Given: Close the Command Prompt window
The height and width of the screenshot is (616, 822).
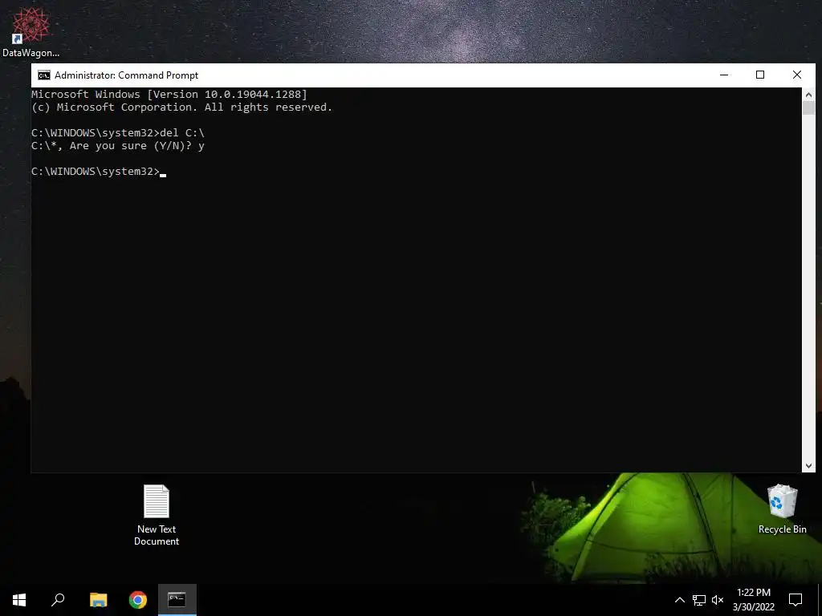Looking at the screenshot, I should pos(797,75).
